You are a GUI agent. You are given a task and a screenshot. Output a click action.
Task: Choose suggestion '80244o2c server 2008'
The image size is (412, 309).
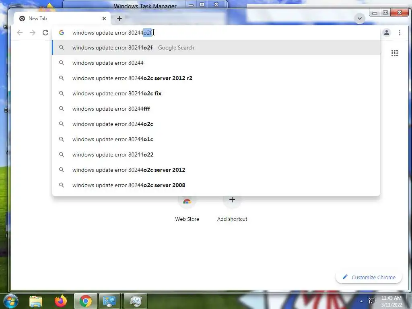[x=216, y=185]
